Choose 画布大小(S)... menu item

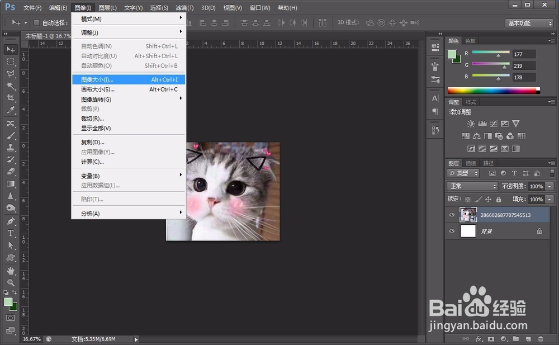[129, 89]
